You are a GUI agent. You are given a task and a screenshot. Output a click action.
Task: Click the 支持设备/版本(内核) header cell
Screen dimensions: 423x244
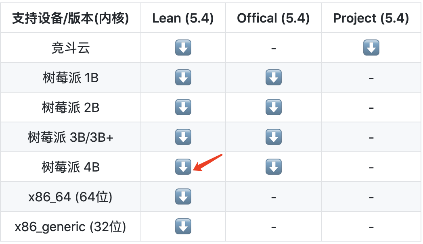tap(71, 18)
